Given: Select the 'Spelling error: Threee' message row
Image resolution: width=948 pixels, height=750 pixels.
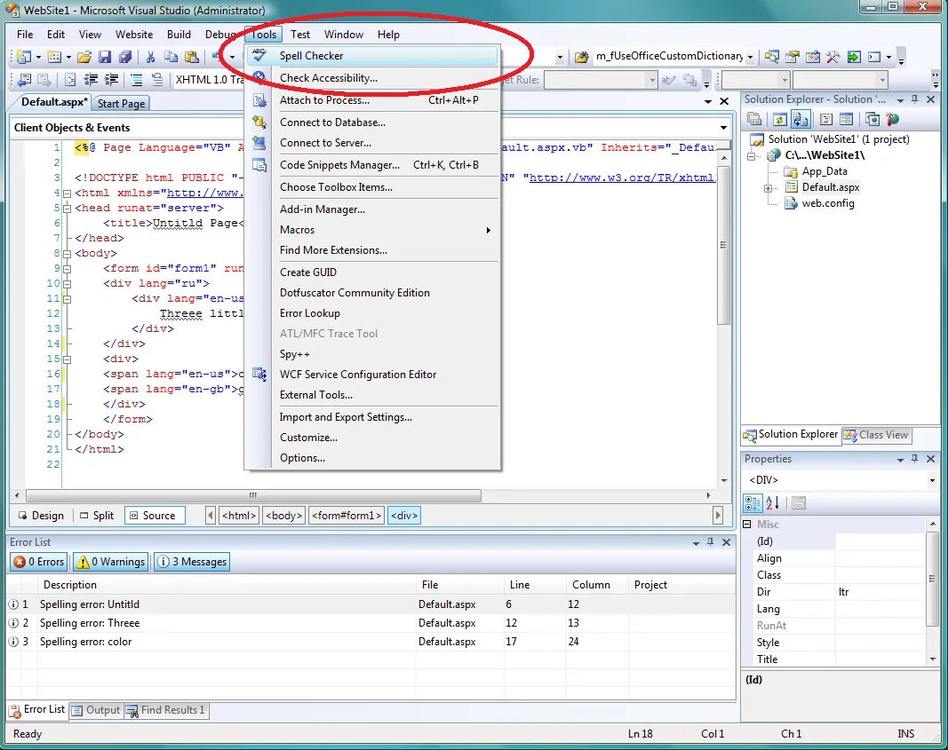Looking at the screenshot, I should (x=370, y=623).
